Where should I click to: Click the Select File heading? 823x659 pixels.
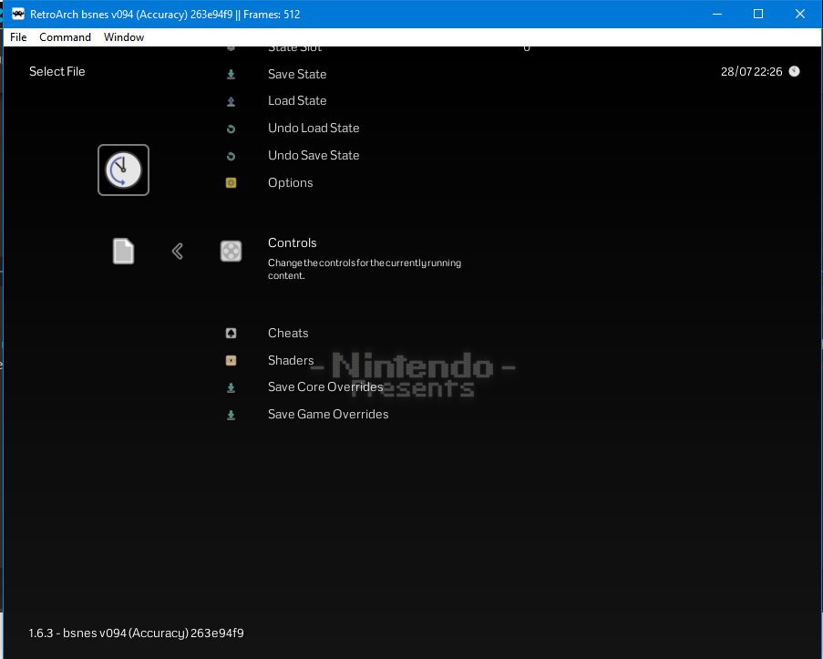[57, 71]
